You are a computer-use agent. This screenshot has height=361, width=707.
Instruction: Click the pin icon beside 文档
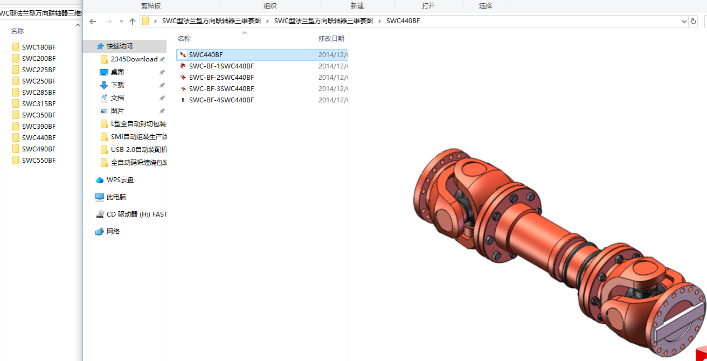pos(162,98)
